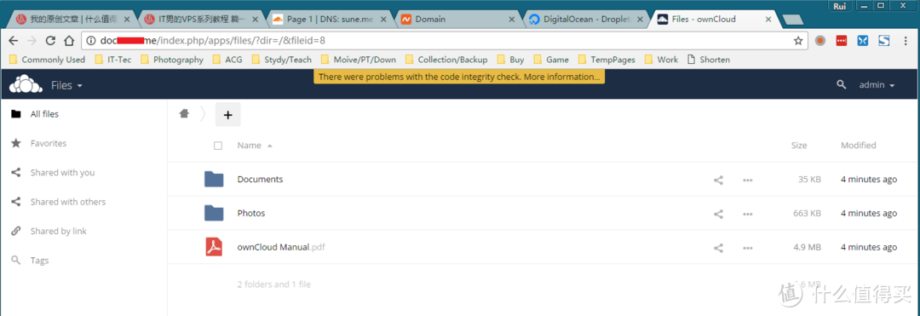920x316 pixels.
Task: Tick the select-all files checkbox
Action: tap(218, 146)
